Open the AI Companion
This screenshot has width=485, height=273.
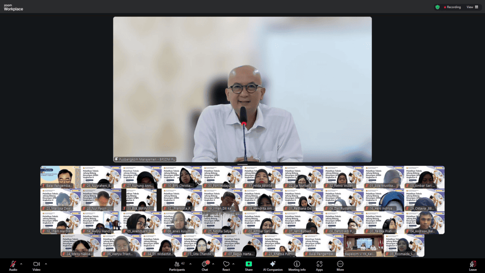[272, 265]
